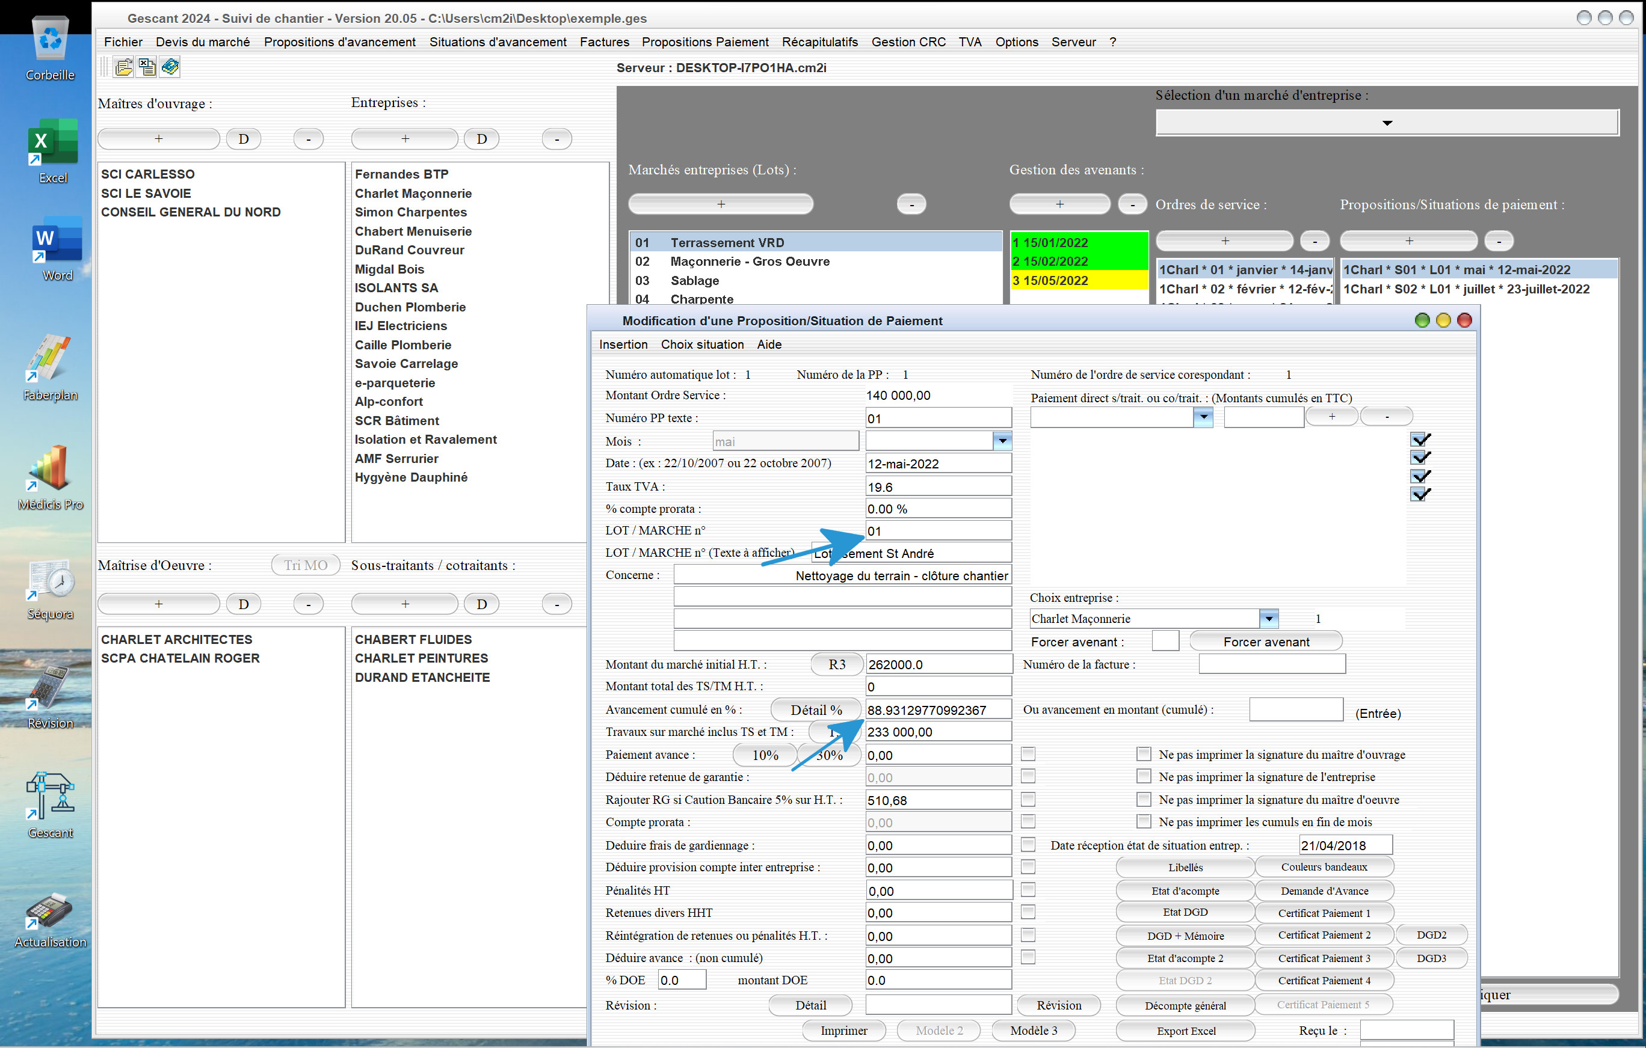Click the Détail % button

816,710
